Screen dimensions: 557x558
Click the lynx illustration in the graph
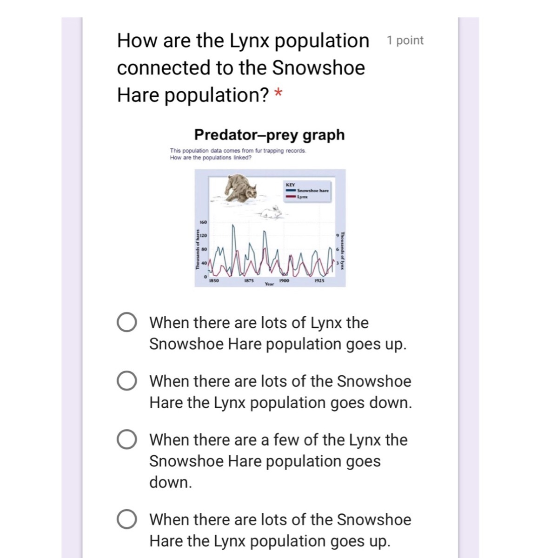click(x=240, y=188)
